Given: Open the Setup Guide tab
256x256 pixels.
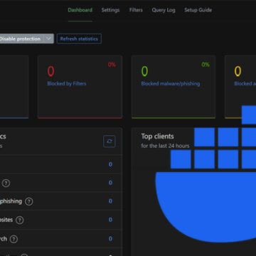Looking at the screenshot, I should coord(198,10).
